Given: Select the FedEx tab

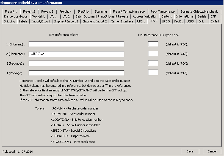Looking at the screenshot, I should (x=178, y=21).
